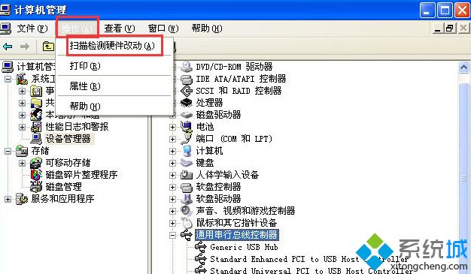Collapse the 存储 tree node

[8, 151]
